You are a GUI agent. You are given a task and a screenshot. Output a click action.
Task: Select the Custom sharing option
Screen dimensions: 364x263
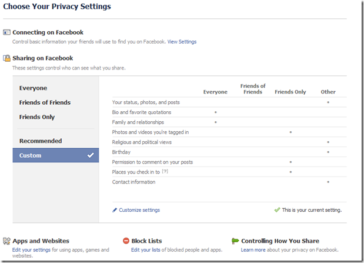(x=56, y=155)
